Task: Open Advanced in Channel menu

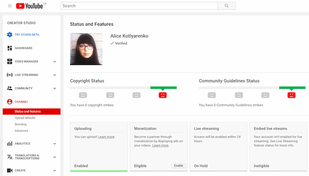Action: 21,131
